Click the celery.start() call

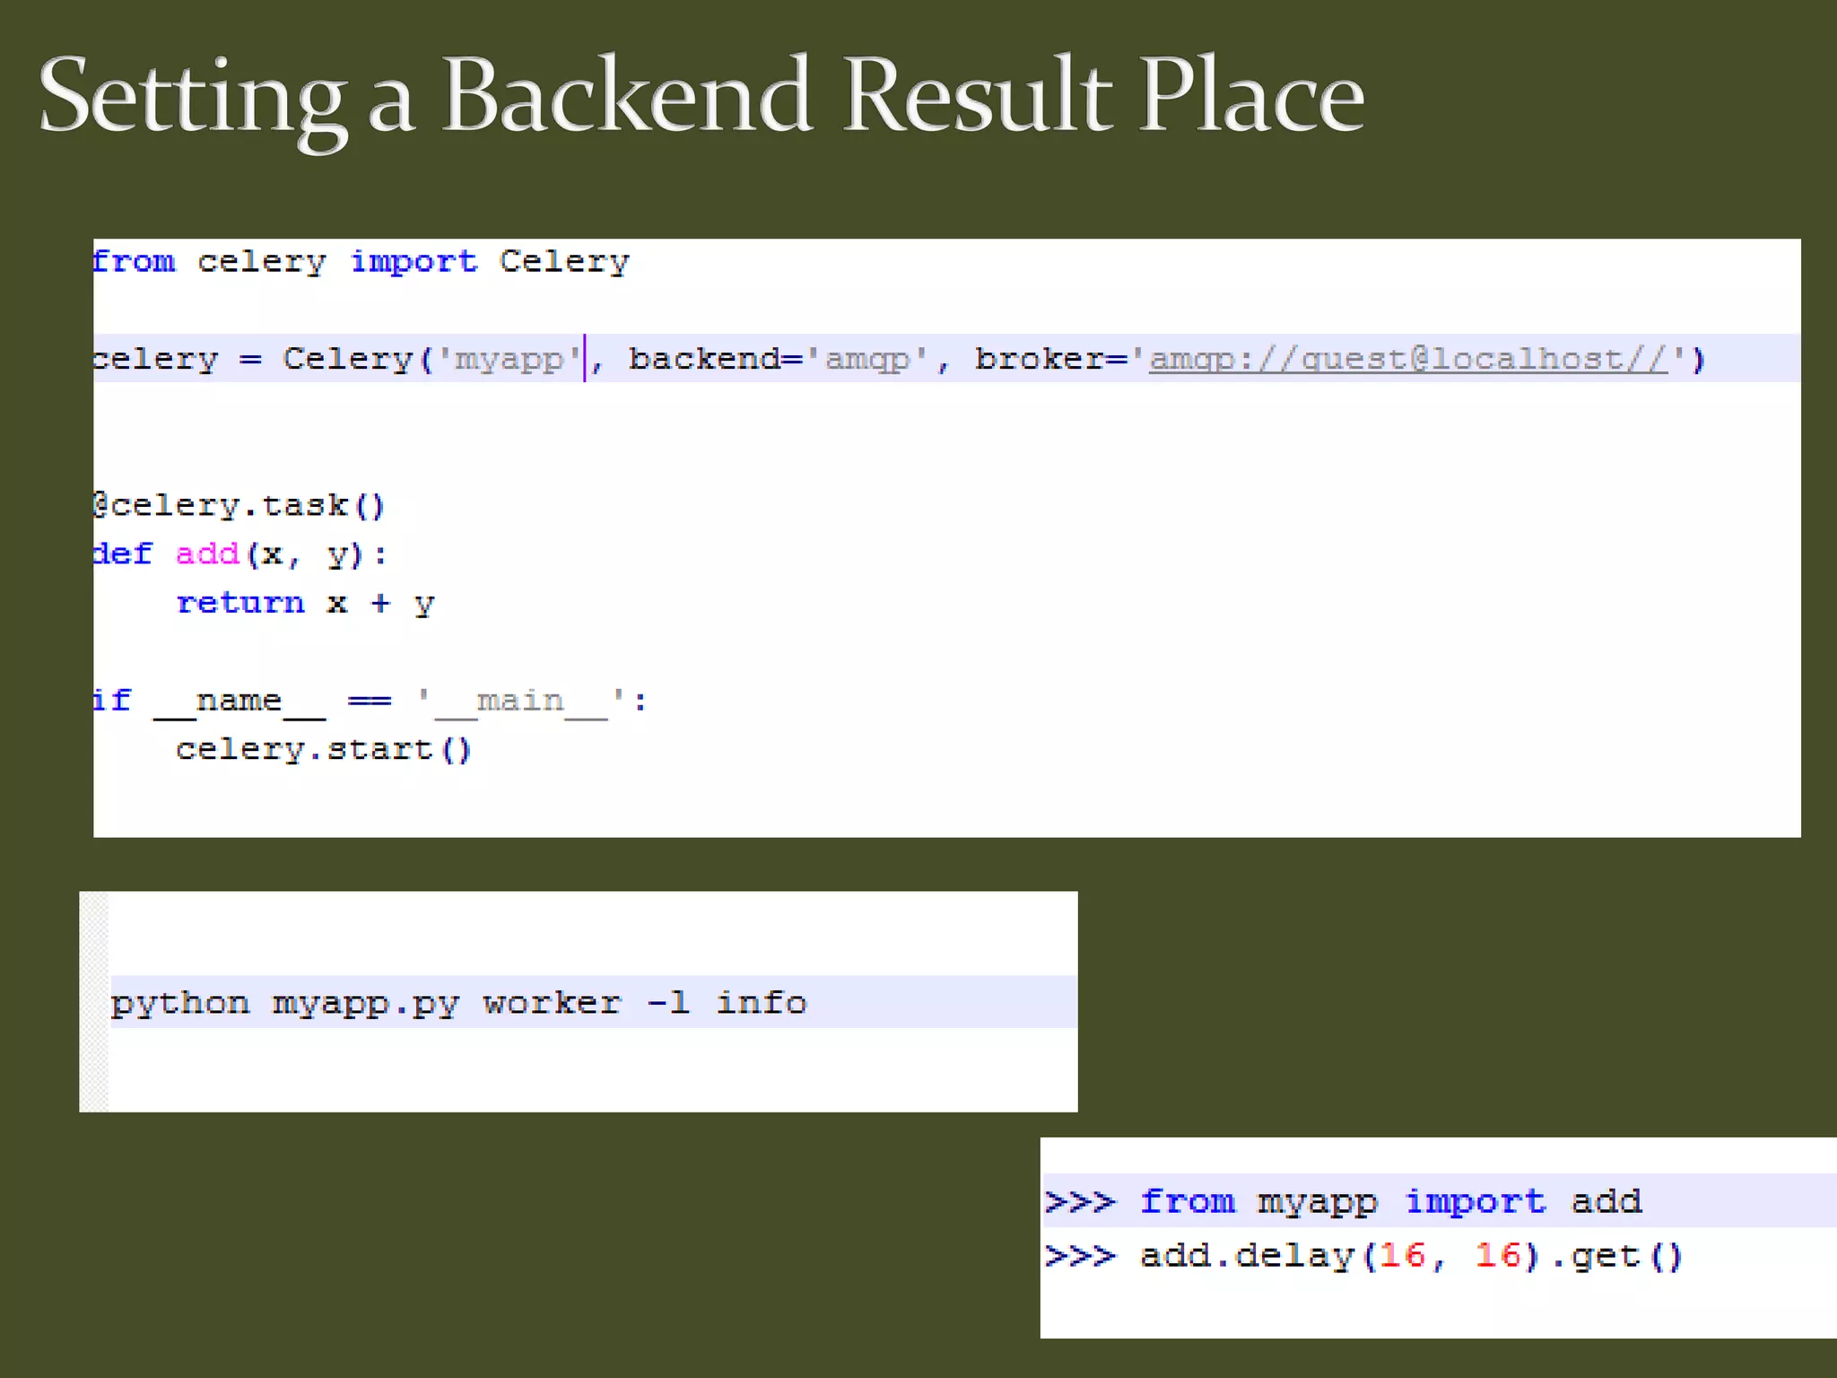click(x=323, y=749)
